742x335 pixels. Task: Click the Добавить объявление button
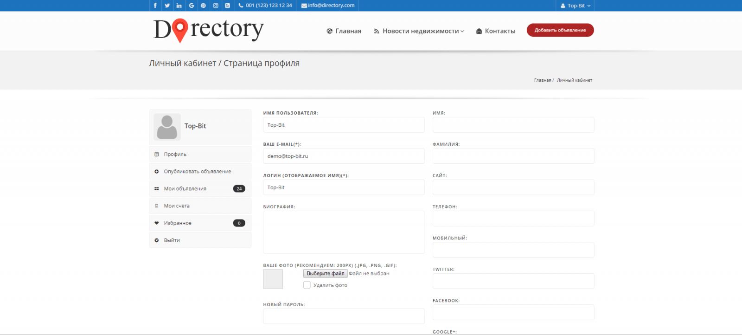560,30
